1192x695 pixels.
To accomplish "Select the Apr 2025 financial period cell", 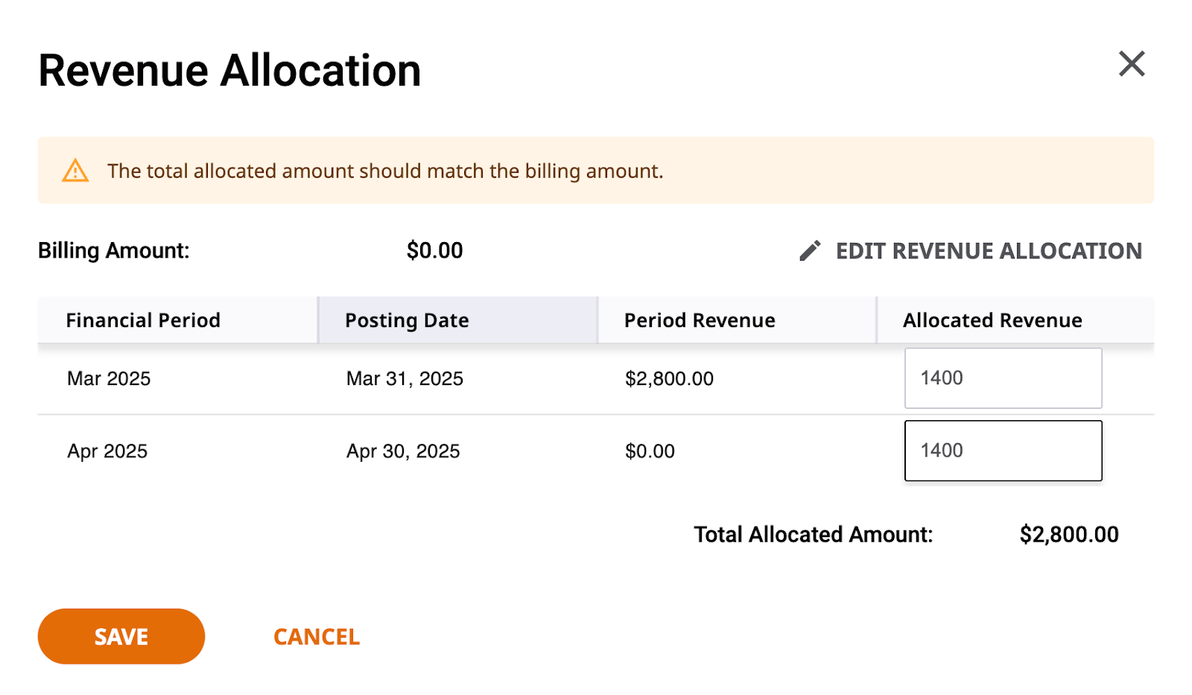I will (x=107, y=451).
